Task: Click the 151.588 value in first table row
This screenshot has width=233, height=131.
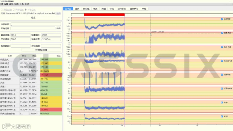Action: [x=24, y=60]
